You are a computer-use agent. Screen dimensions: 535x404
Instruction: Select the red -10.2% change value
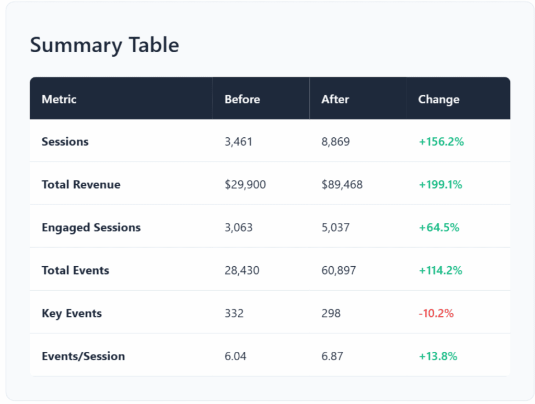click(x=436, y=313)
